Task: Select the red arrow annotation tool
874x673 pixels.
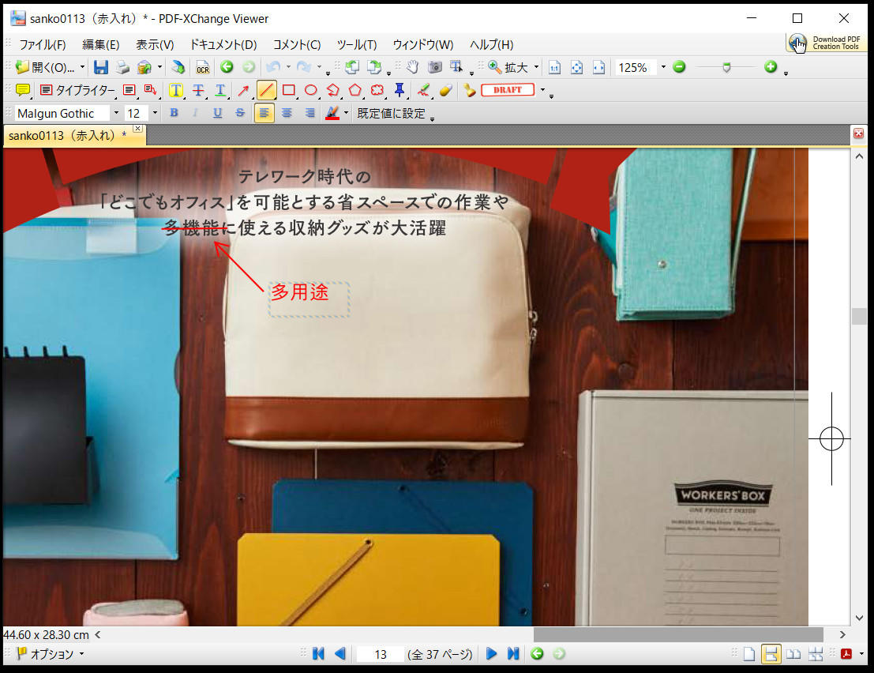Action: (x=244, y=90)
